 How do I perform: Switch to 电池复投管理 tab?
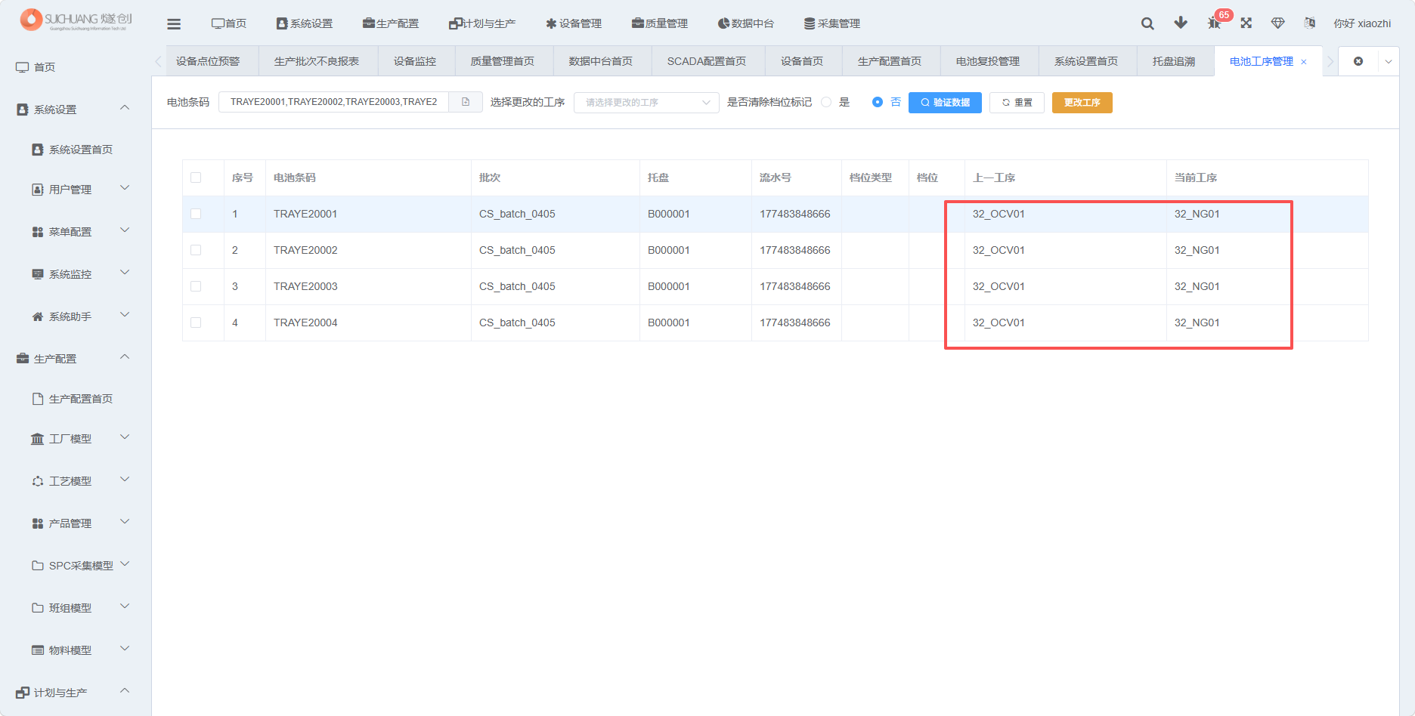tap(988, 61)
